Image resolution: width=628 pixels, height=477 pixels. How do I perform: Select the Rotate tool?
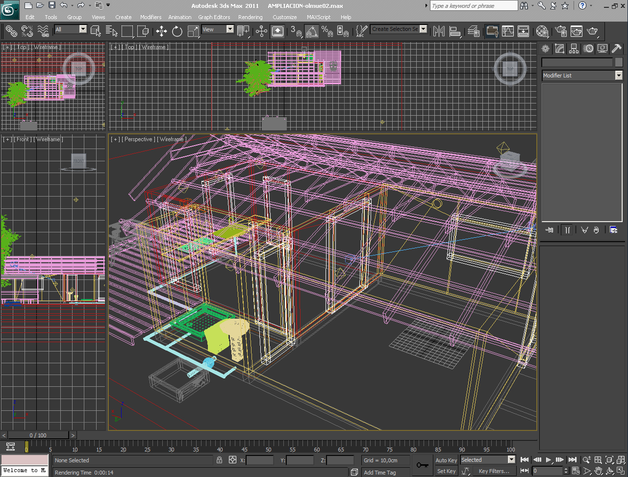[177, 31]
